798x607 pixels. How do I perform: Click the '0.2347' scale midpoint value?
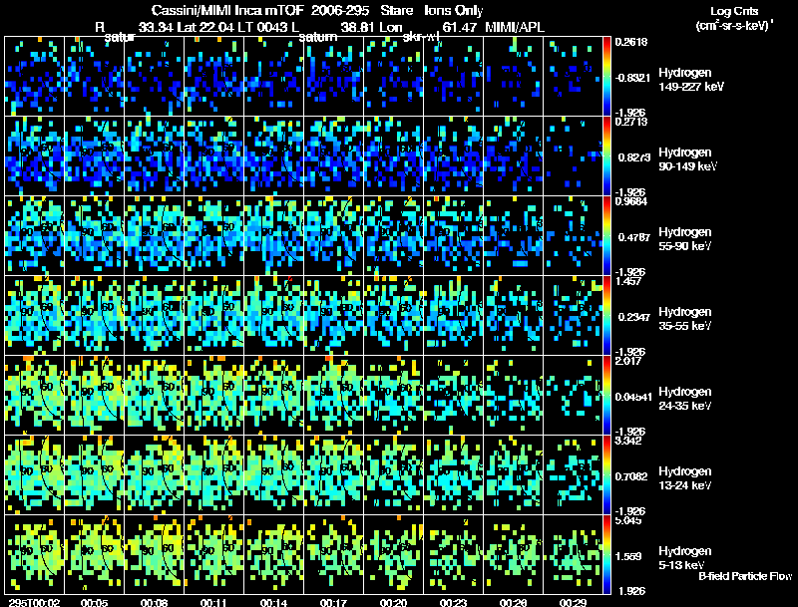[632, 317]
